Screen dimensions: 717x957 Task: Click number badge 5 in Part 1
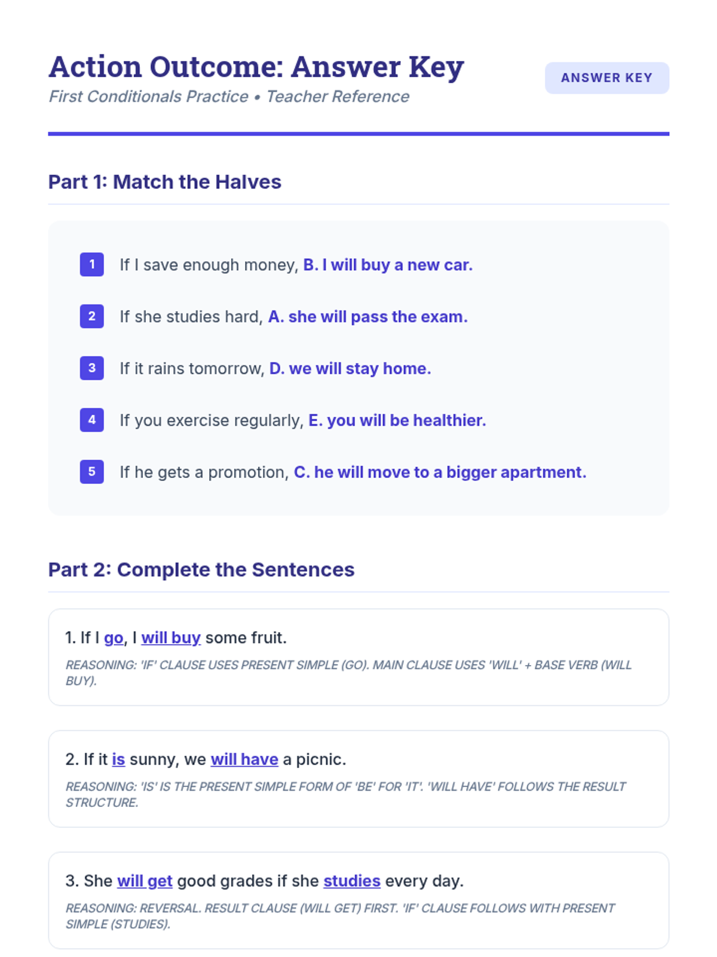tap(91, 472)
